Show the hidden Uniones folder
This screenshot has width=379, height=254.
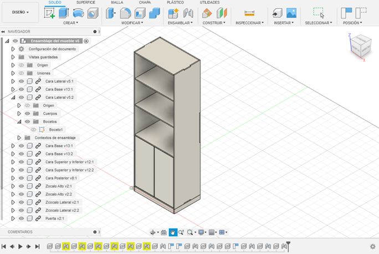tap(21, 73)
